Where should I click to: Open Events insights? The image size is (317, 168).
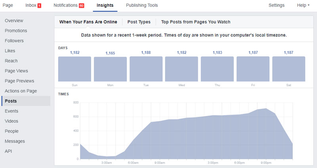point(11,111)
